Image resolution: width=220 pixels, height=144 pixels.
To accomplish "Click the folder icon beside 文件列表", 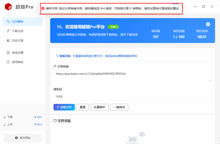I will pyautogui.click(x=55, y=121).
